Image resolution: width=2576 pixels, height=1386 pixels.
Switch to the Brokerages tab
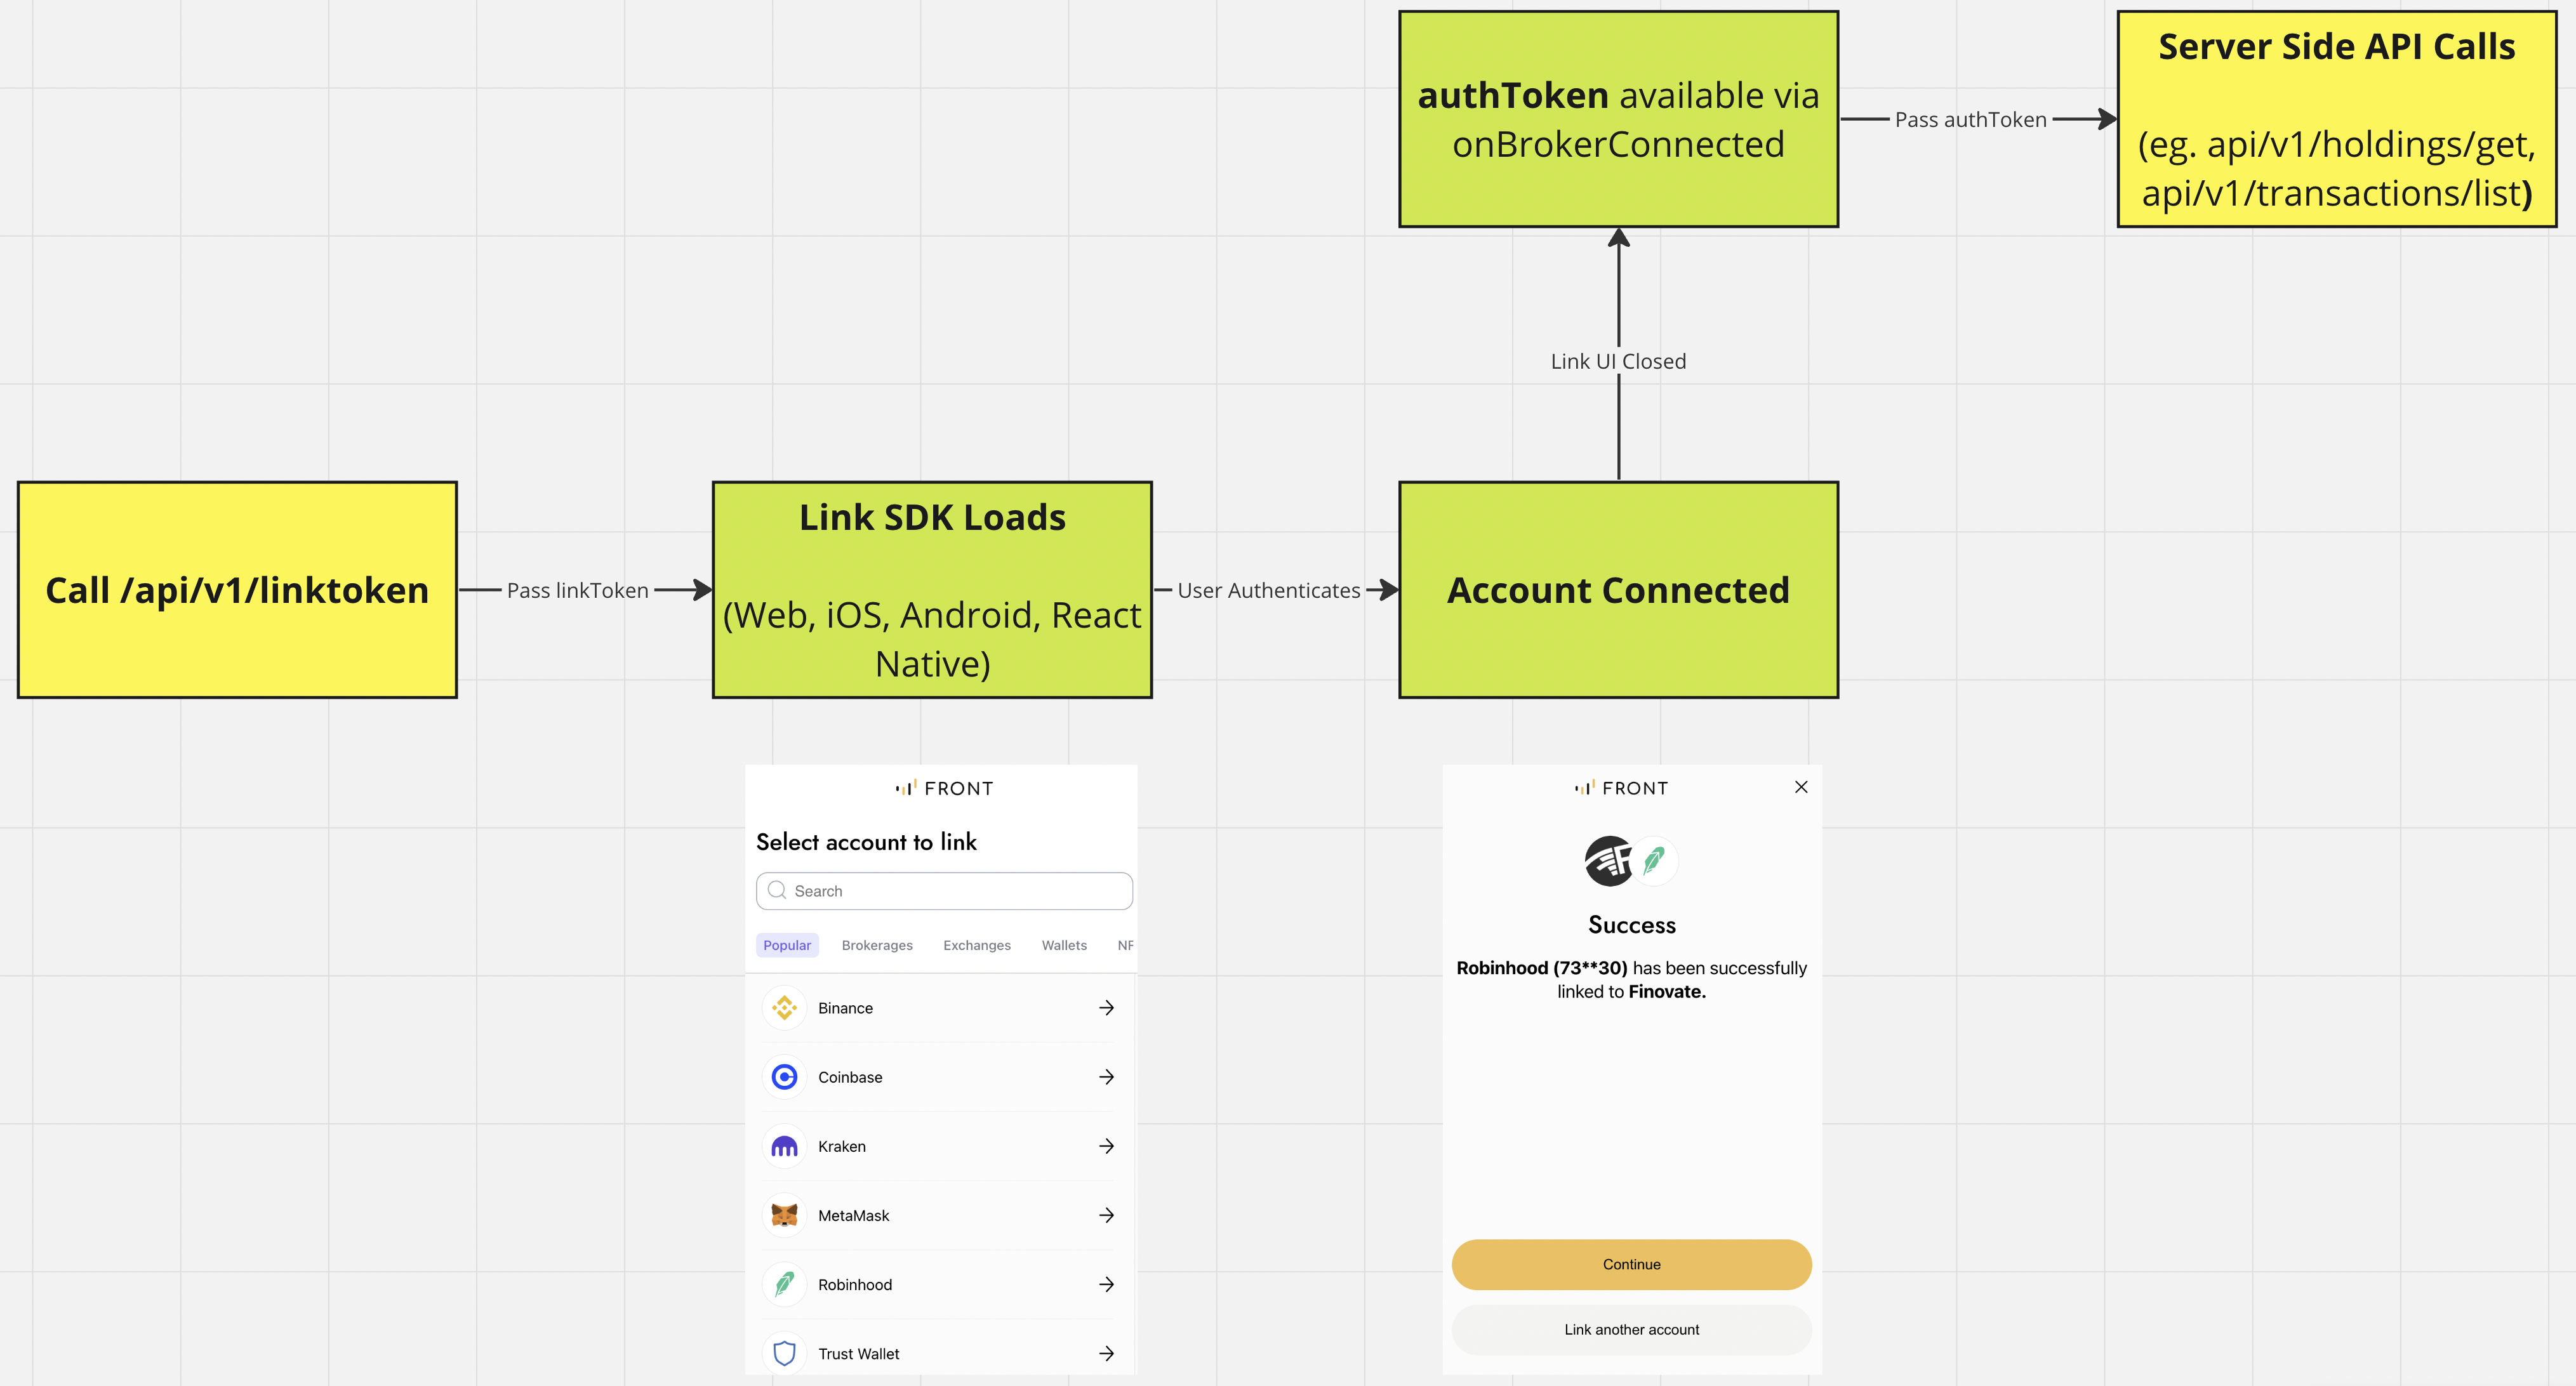click(877, 945)
